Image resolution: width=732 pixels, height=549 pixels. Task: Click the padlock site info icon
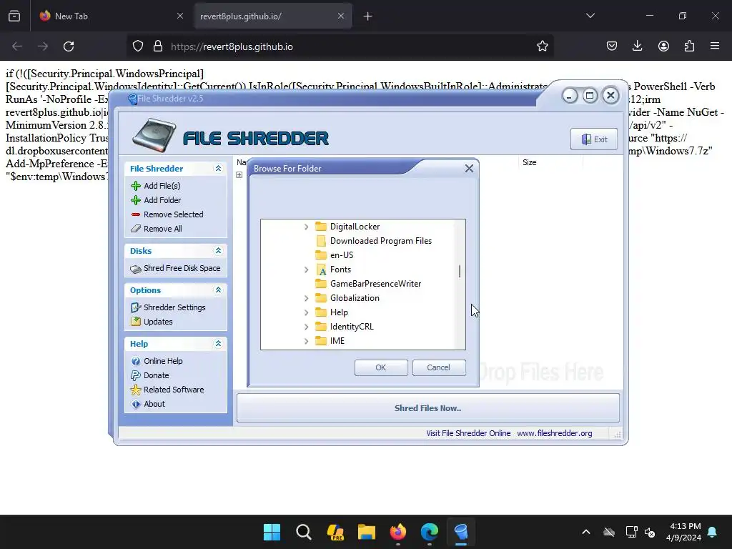[x=158, y=46]
